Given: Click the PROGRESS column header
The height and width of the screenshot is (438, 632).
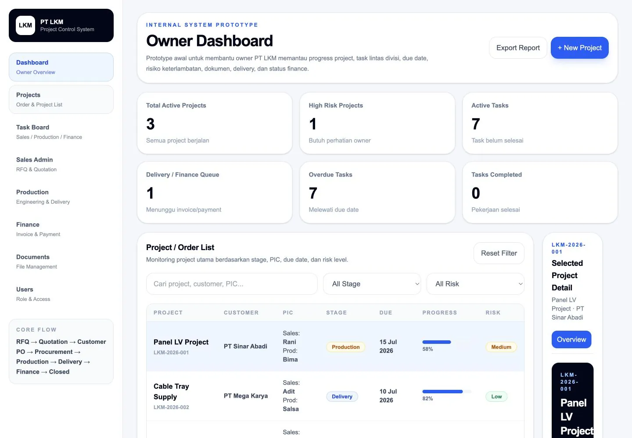Looking at the screenshot, I should [440, 313].
